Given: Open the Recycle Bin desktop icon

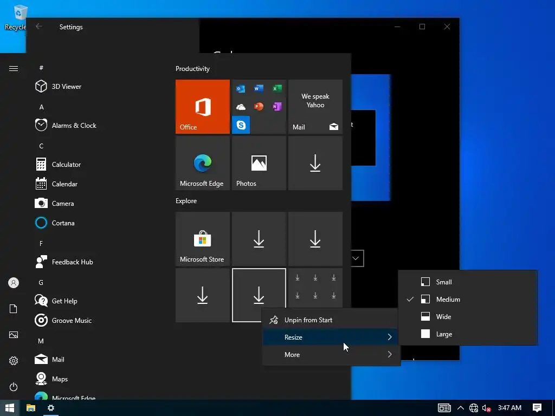Looking at the screenshot, I should [16, 18].
